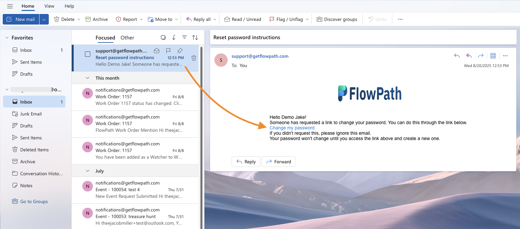Screen dimensions: 520x229
Task: Forward using reading pane arrow icon
Action: click(481, 56)
